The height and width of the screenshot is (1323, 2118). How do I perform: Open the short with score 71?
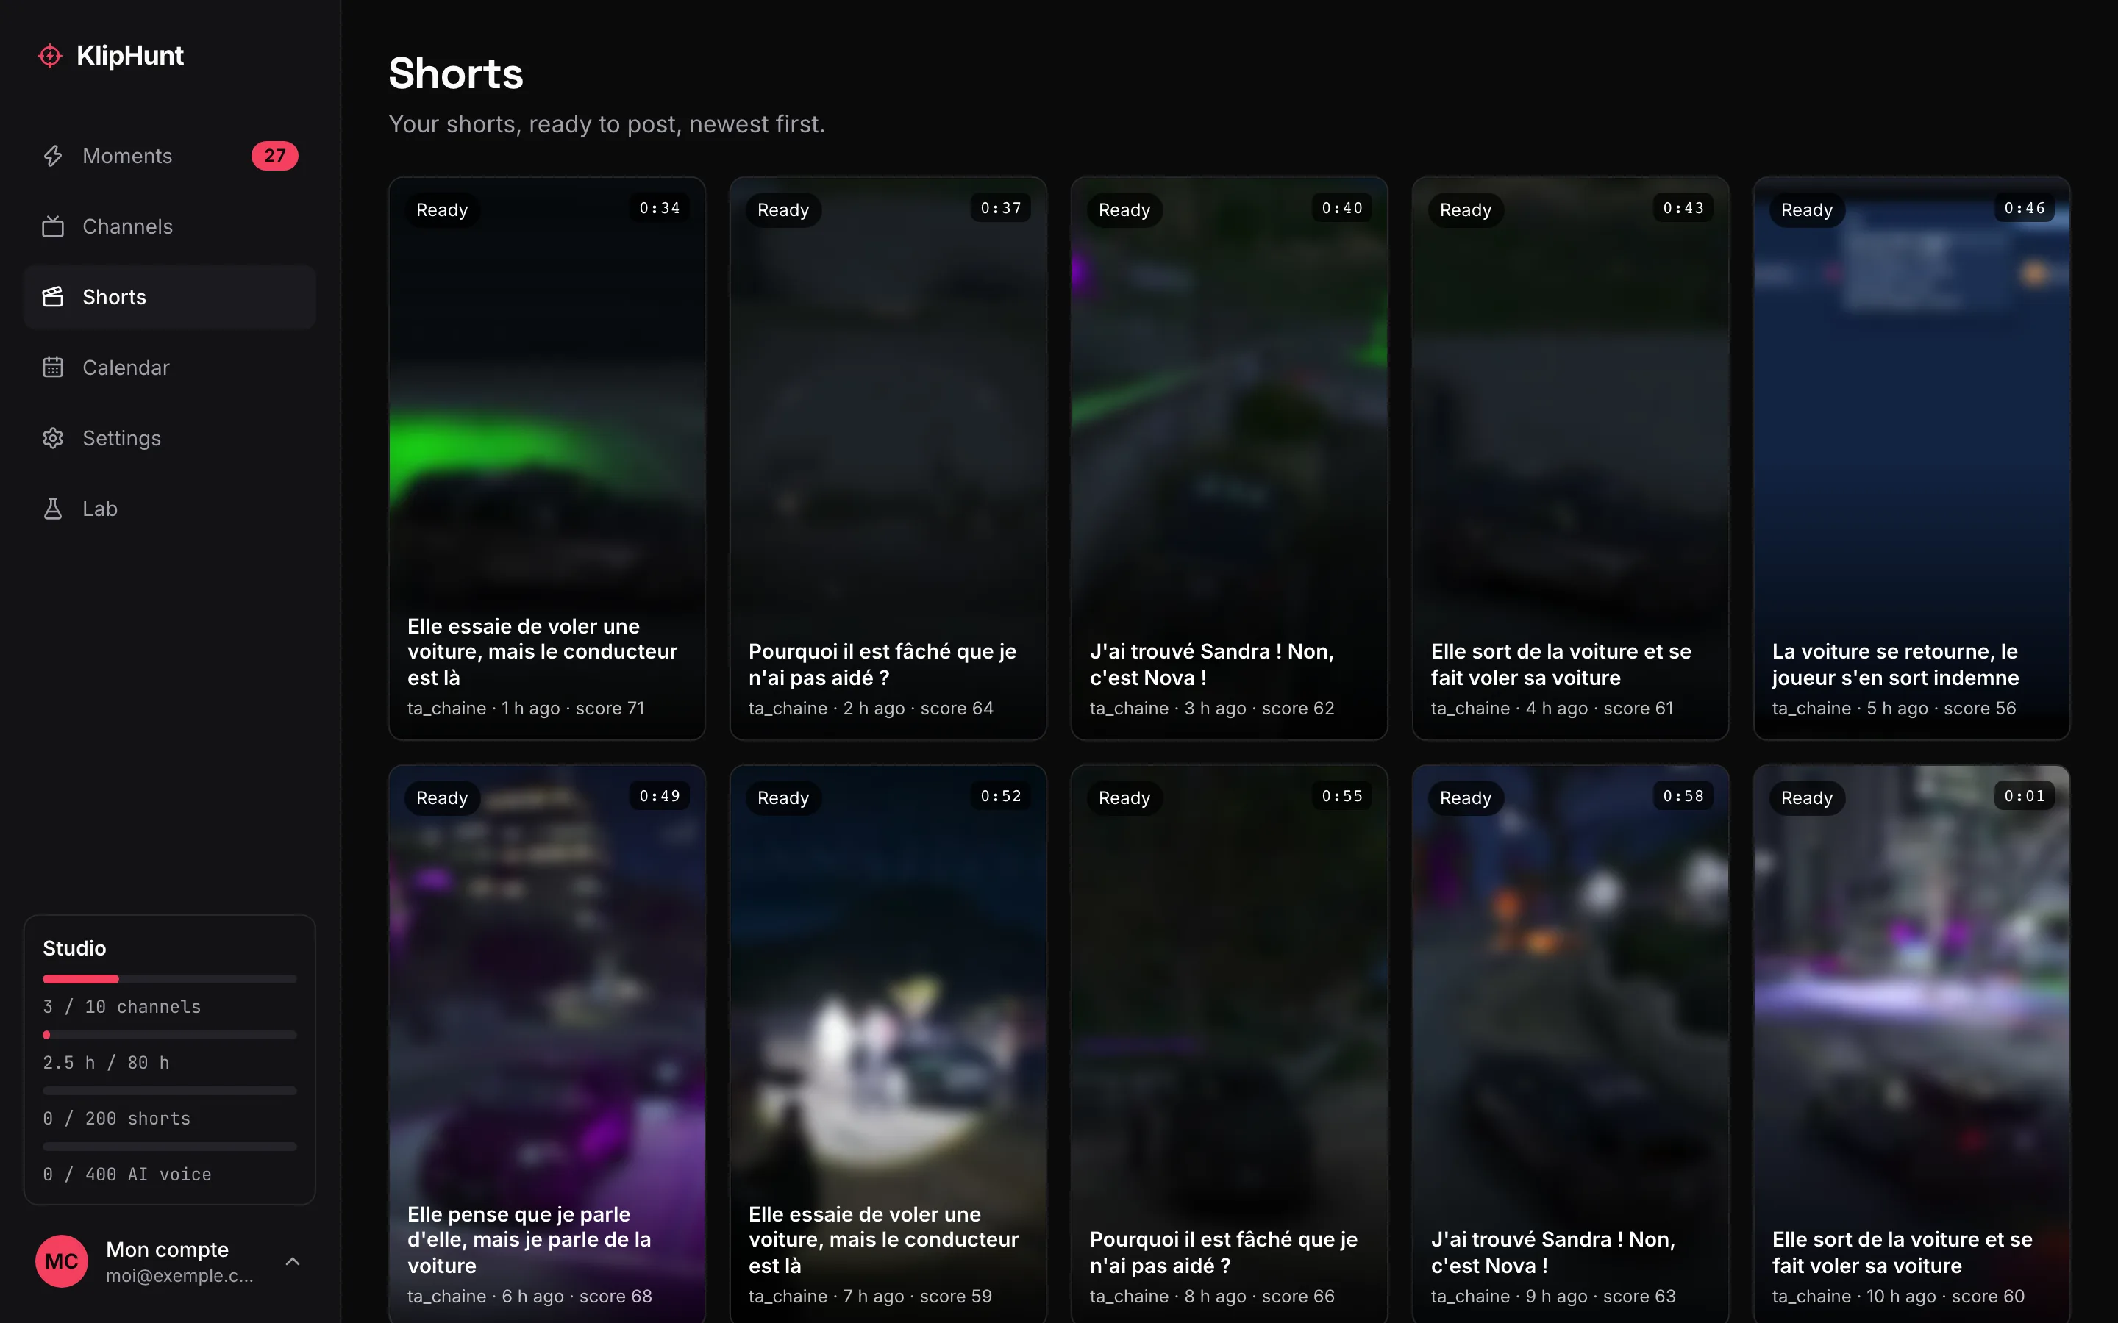547,459
